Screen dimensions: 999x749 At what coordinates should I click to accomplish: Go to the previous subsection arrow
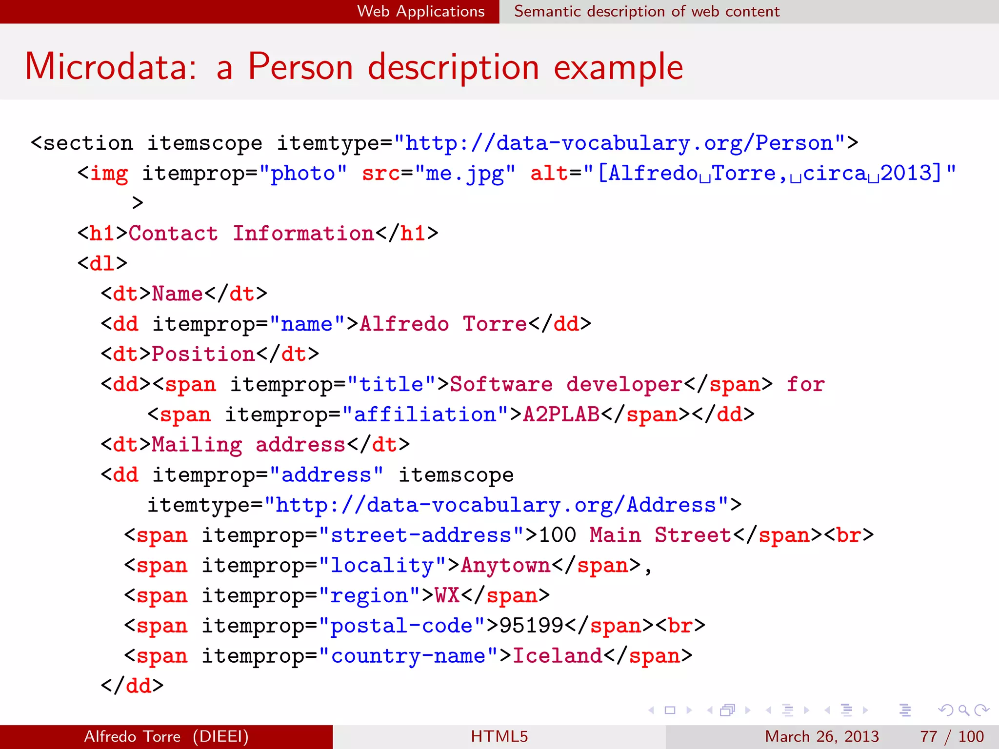pos(769,710)
